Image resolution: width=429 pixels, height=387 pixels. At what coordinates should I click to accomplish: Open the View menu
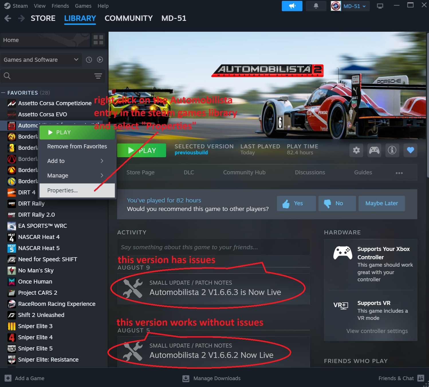pyautogui.click(x=40, y=6)
